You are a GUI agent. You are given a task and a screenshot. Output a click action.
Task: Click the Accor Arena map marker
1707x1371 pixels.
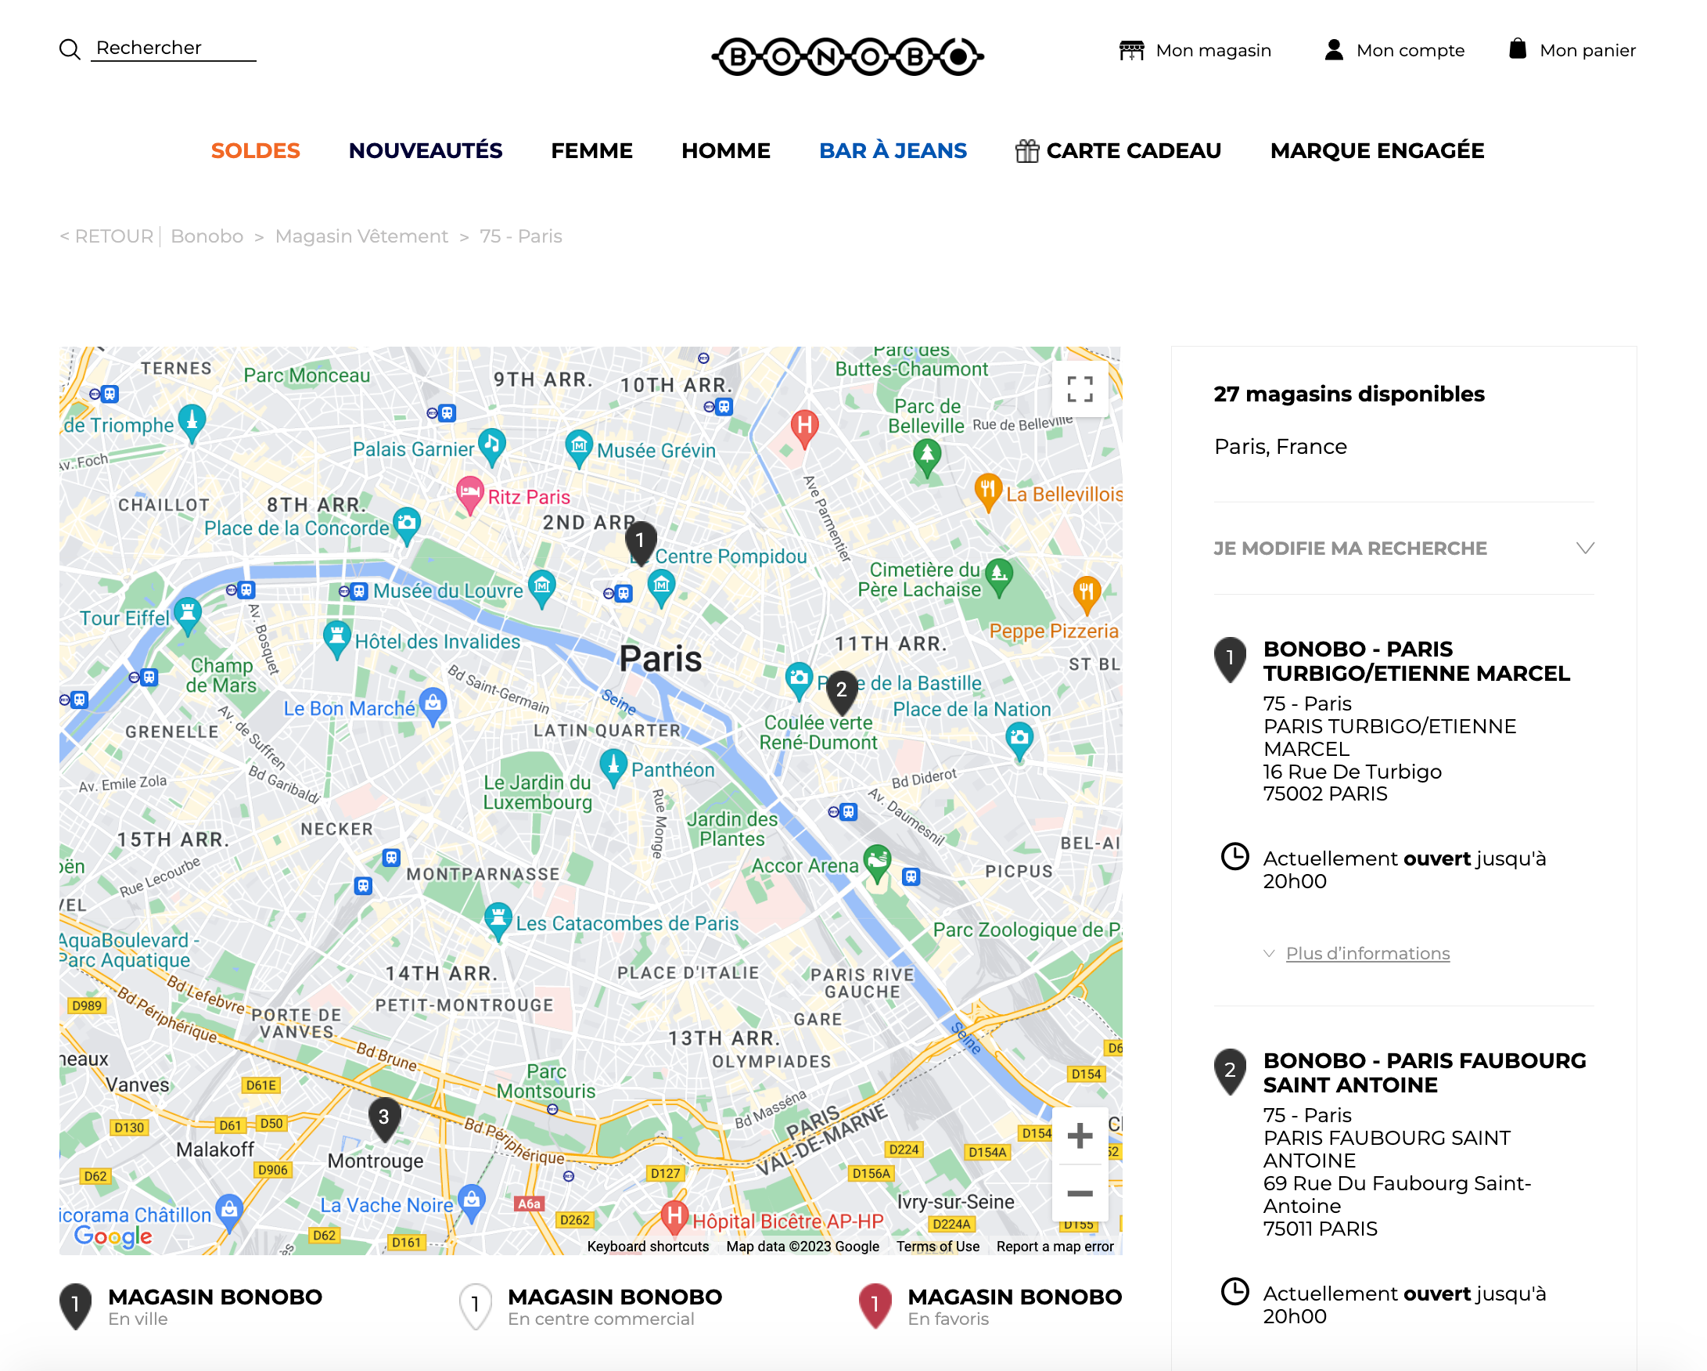coord(877,864)
